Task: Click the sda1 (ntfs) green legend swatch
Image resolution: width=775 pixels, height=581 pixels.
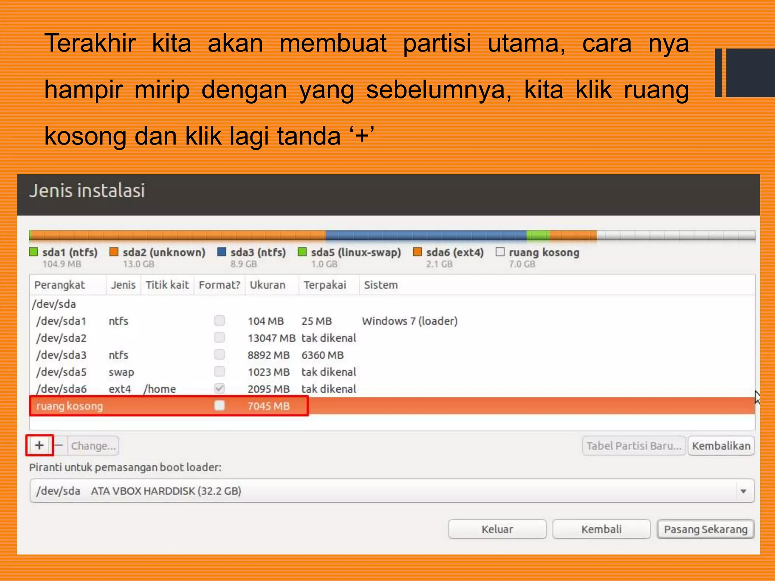Action: [x=34, y=252]
